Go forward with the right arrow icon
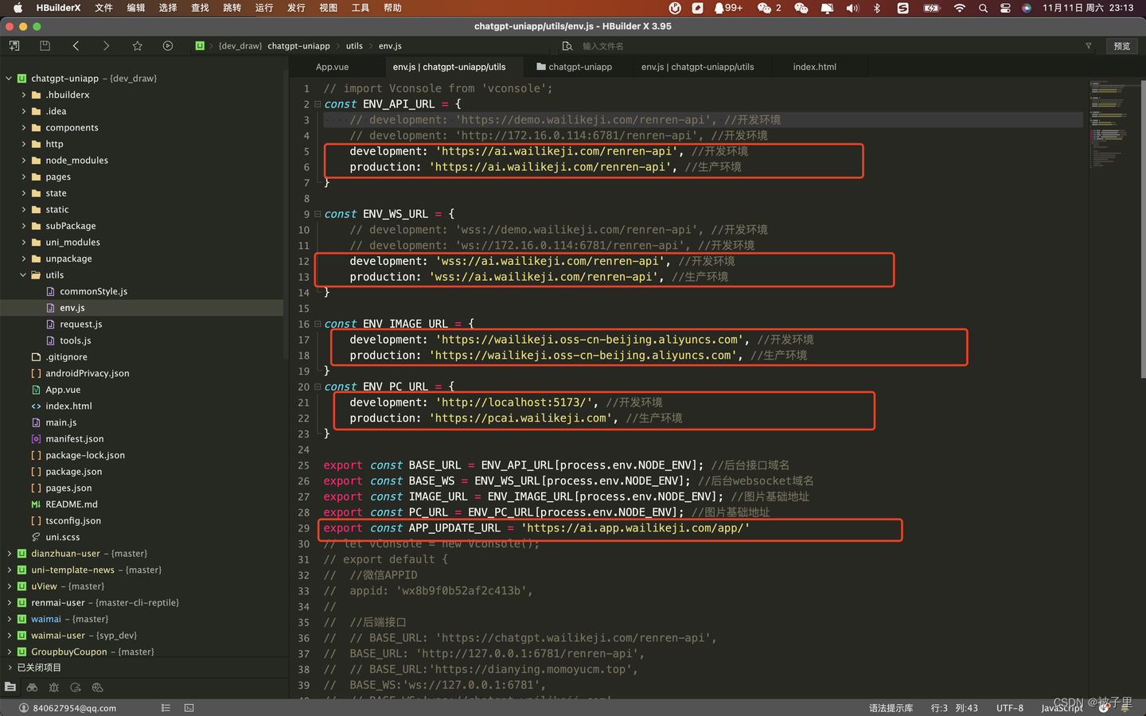This screenshot has height=716, width=1146. (x=106, y=46)
